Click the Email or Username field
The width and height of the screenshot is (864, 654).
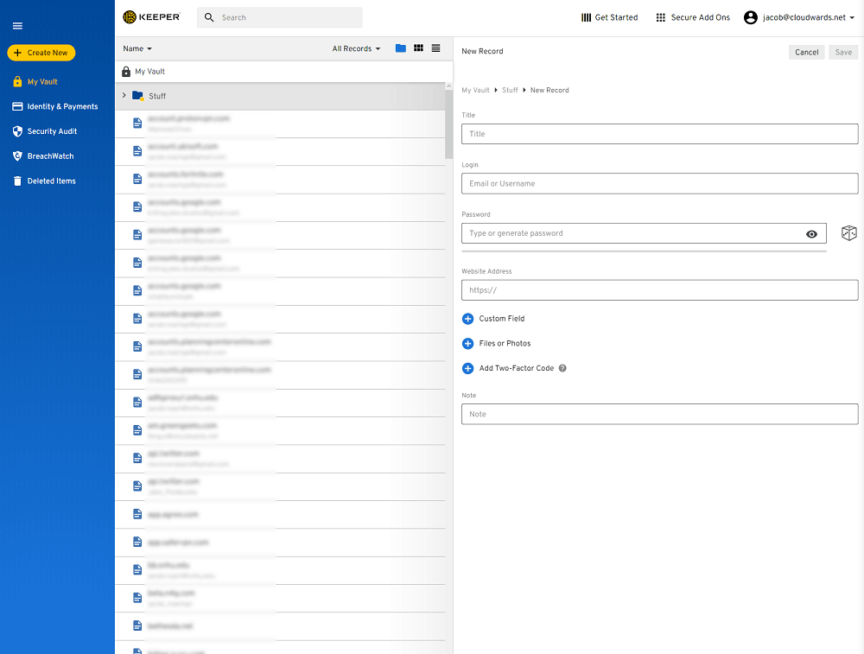tap(659, 183)
